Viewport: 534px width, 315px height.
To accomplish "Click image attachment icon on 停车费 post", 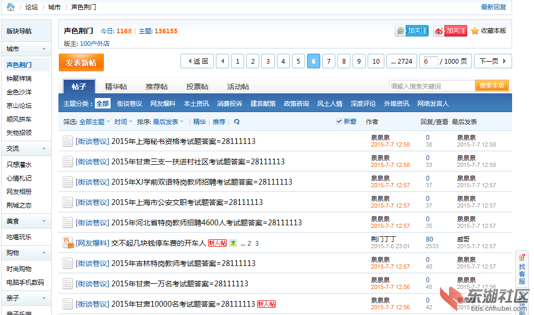I will coord(233,243).
